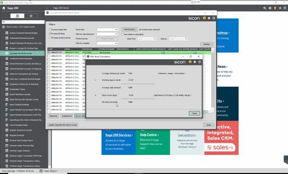288x174 pixels.
Task: Open Enter New Combined Nominal Budget
Action: 25,79
